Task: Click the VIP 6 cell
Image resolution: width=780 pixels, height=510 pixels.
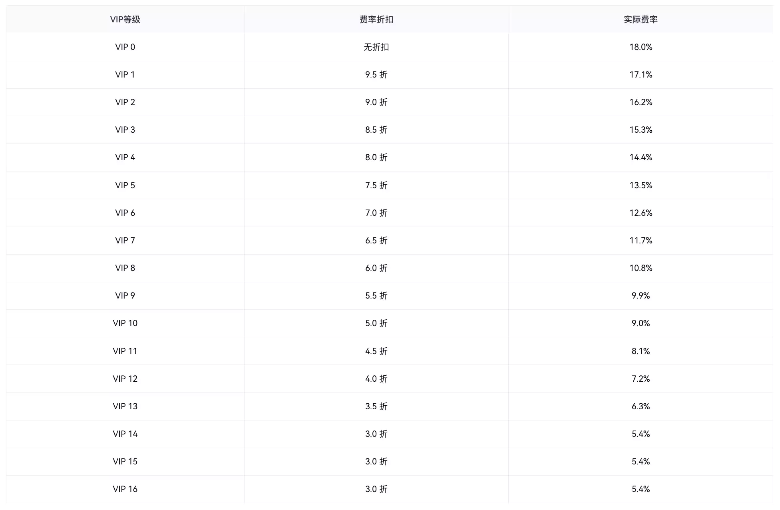Action: point(125,213)
